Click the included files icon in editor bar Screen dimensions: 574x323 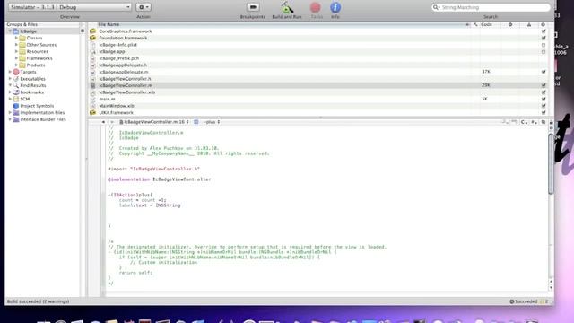tap(534, 122)
